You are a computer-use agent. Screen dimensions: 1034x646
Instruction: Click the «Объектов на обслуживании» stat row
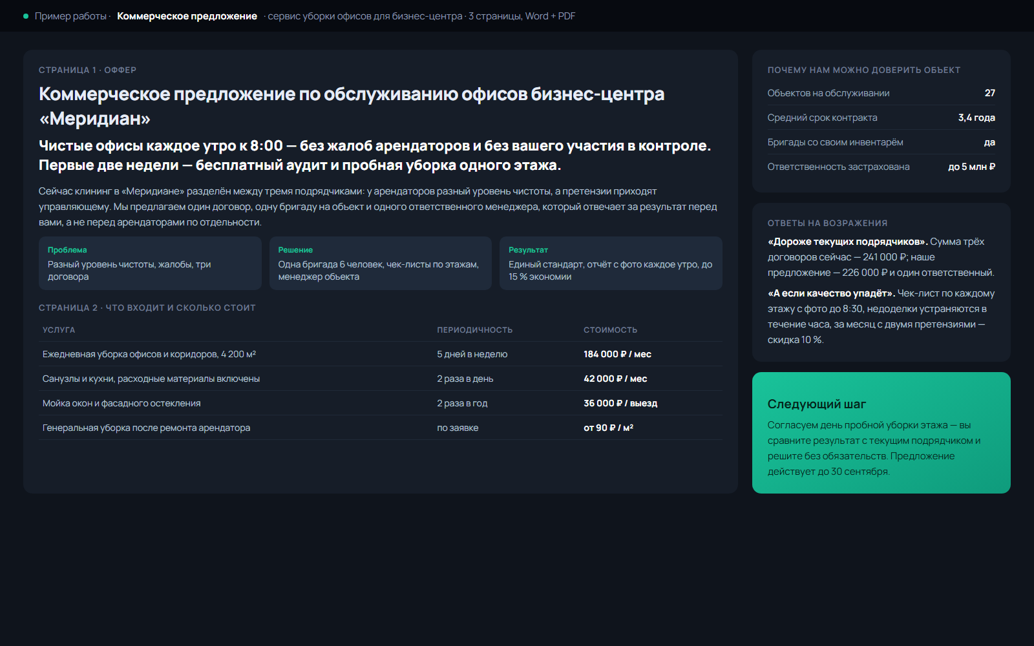(x=881, y=93)
